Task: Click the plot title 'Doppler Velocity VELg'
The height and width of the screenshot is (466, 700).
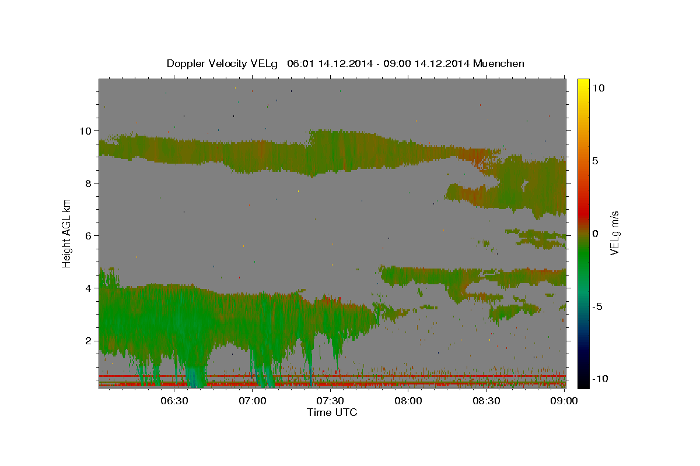Action: pos(345,63)
